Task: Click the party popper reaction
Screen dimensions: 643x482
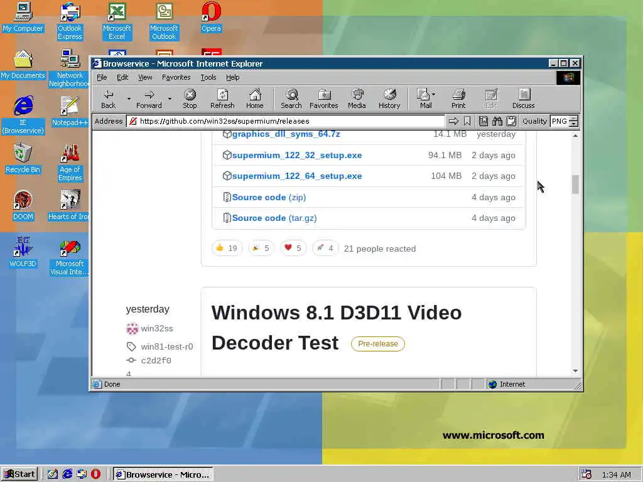Action: click(x=261, y=248)
